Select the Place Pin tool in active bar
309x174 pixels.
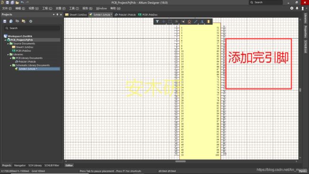click(x=183, y=21)
